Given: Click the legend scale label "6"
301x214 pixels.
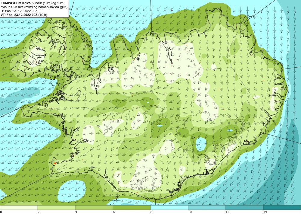Looking at the screenshot, I should click(114, 212).
